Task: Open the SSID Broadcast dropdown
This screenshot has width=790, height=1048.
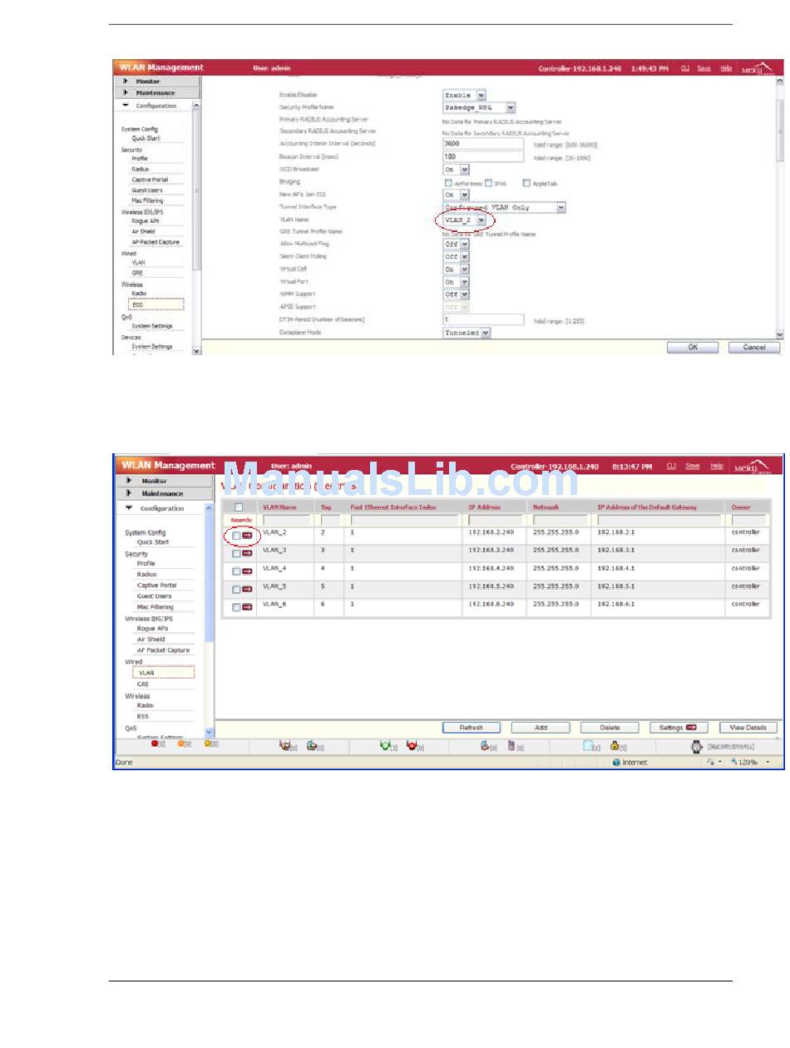Action: tap(456, 169)
